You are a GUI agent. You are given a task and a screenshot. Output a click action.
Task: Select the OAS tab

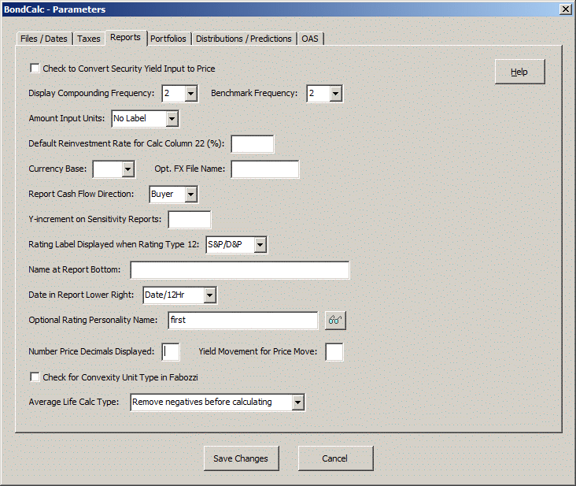pyautogui.click(x=310, y=39)
